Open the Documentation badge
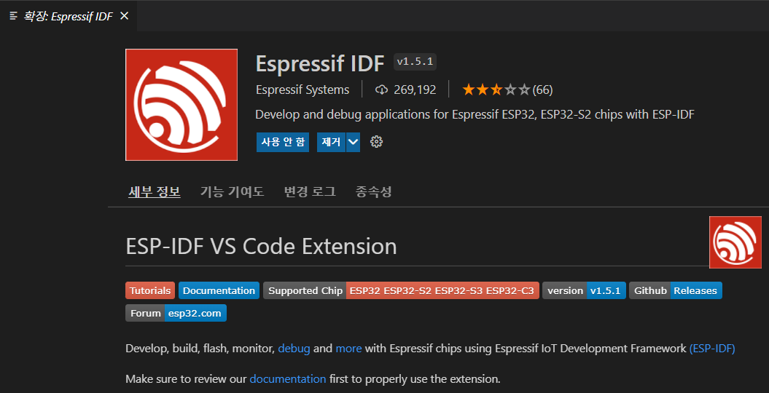Viewport: 769px width, 393px height. tap(219, 290)
